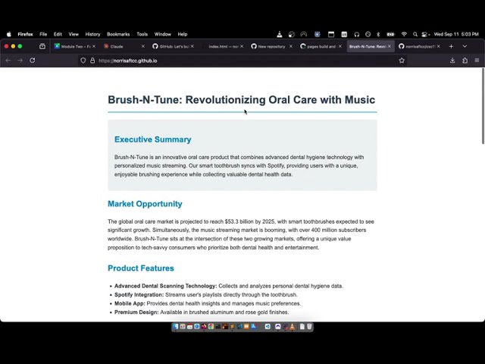This screenshot has height=364, width=485.
Task: Bookmark this page with star icon
Action: click(402, 61)
